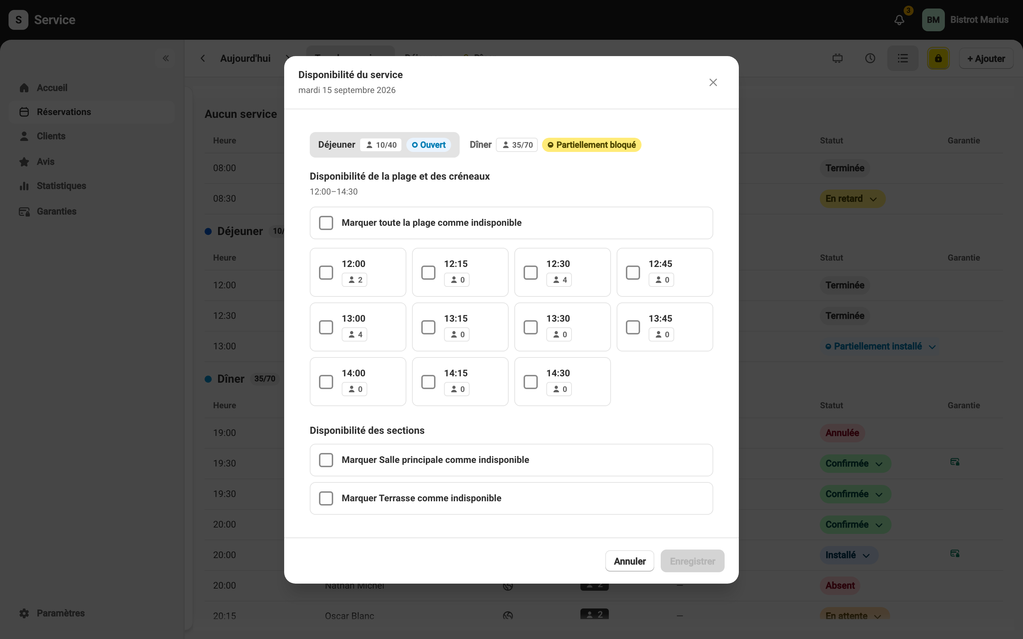Click the Ouvert status badge
Image resolution: width=1023 pixels, height=639 pixels.
coord(429,145)
